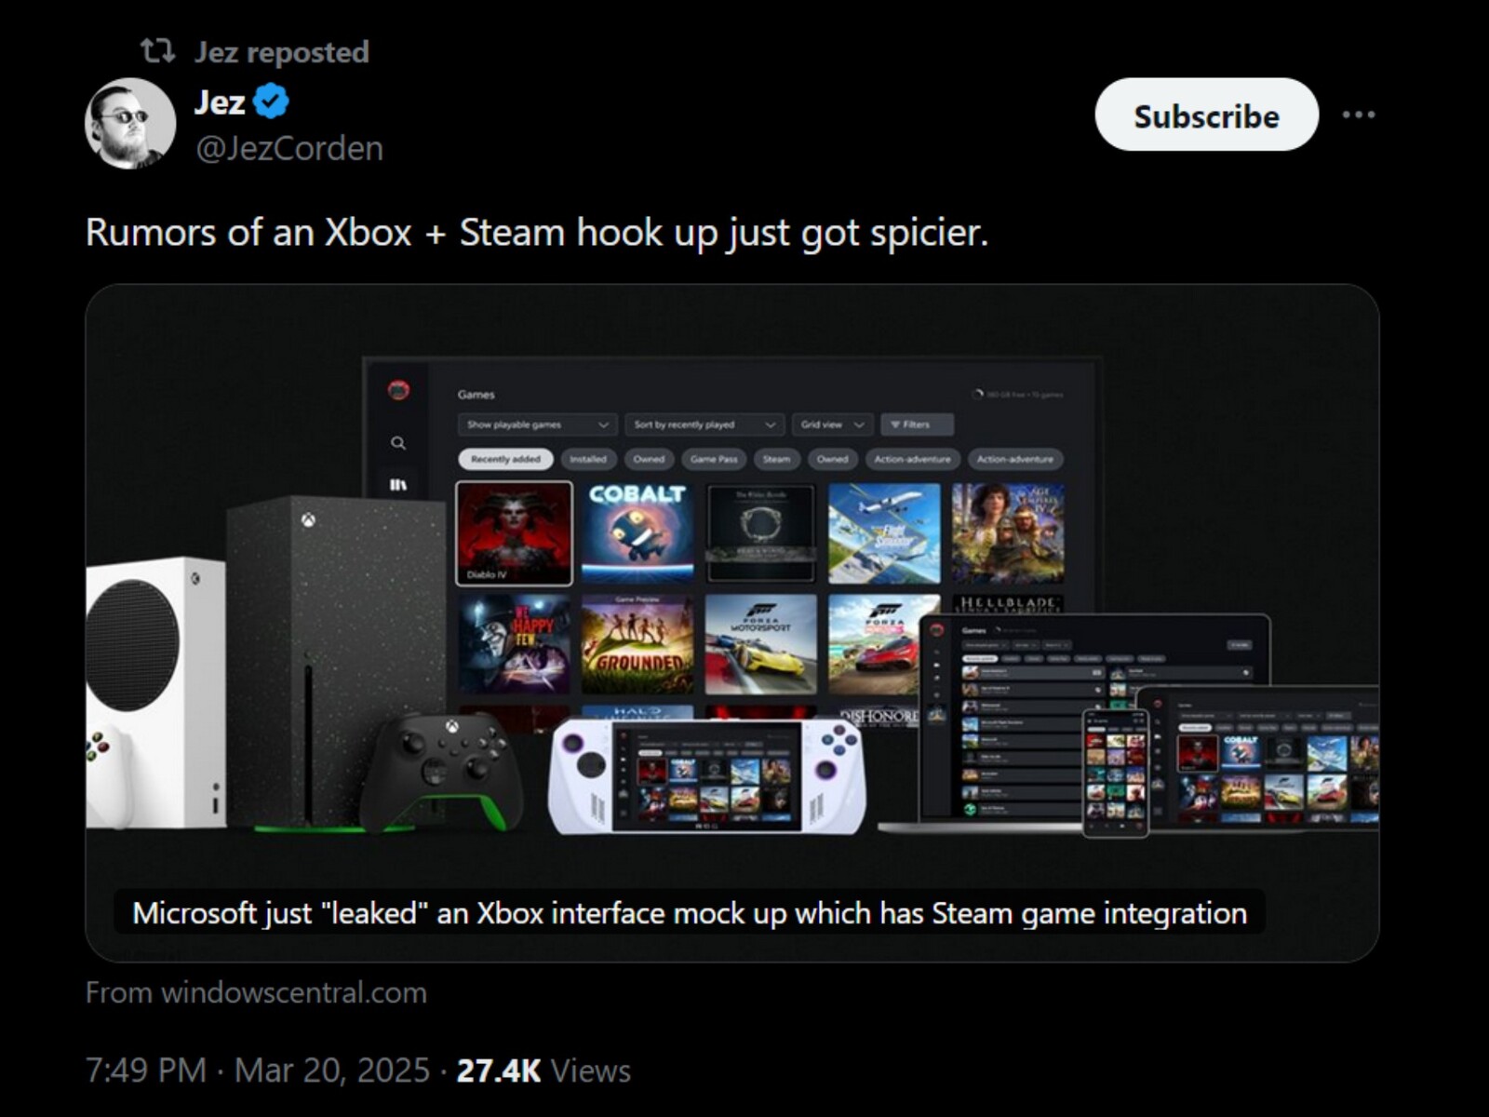Click the search magnifier icon in Xbox mockup
The height and width of the screenshot is (1117, 1489).
[x=398, y=443]
